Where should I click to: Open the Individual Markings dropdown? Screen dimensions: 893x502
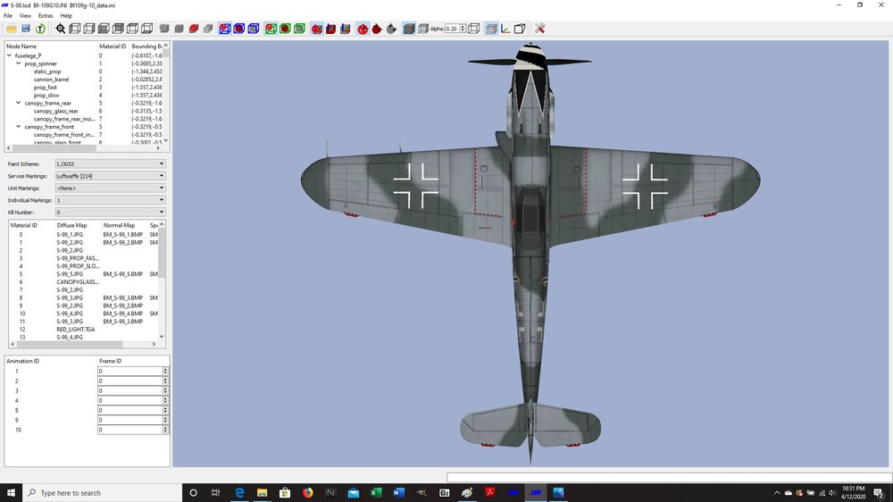pyautogui.click(x=110, y=200)
